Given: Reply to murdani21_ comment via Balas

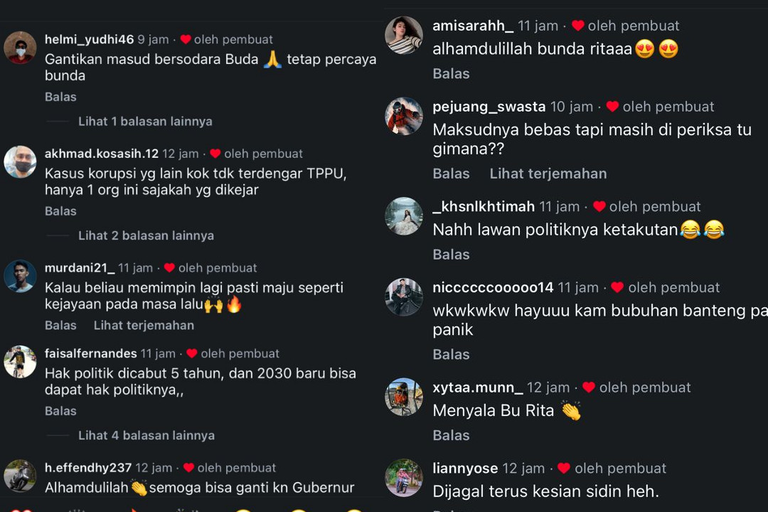Looking at the screenshot, I should [x=60, y=325].
